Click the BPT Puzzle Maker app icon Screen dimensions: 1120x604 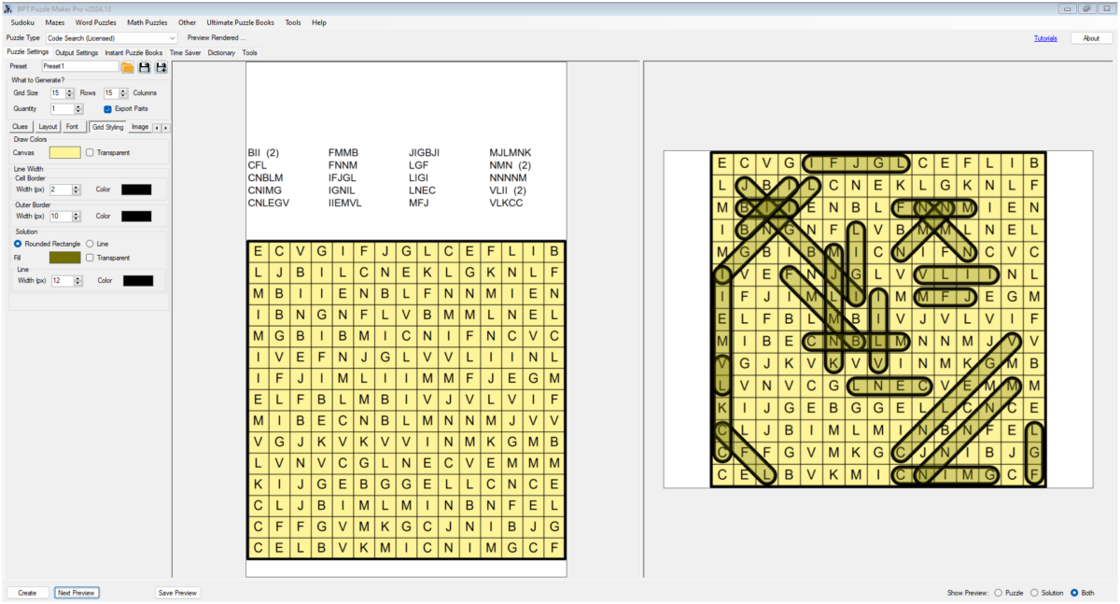click(x=7, y=8)
